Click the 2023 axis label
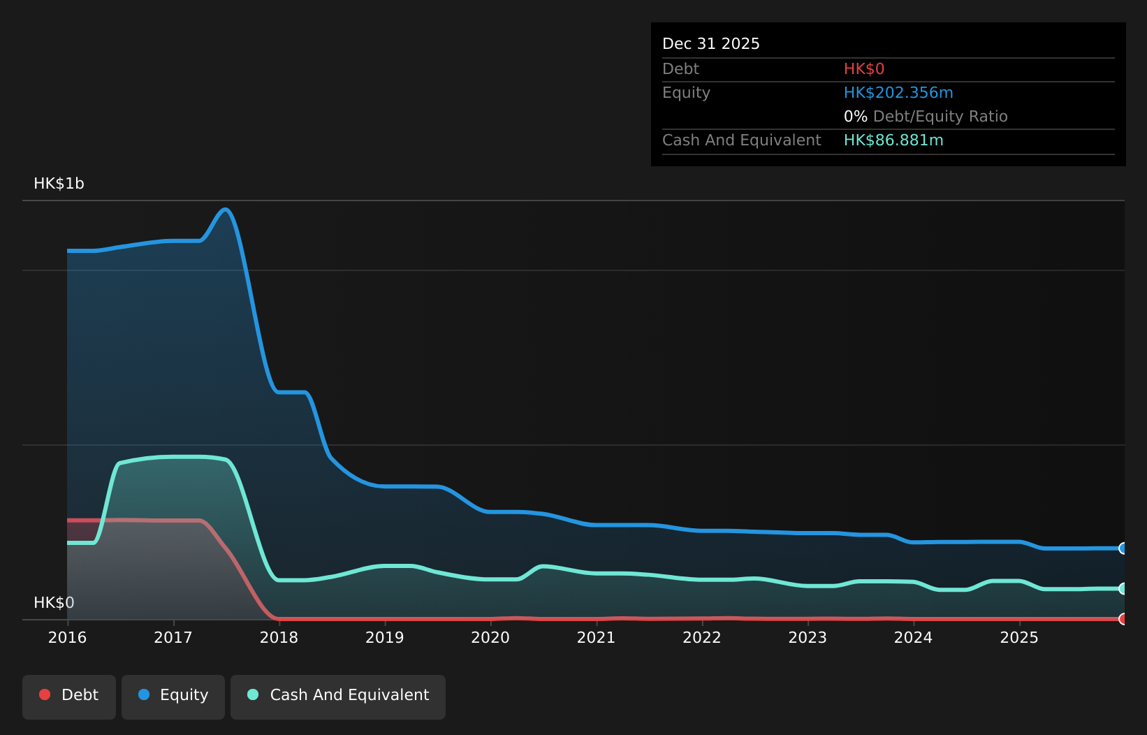The image size is (1147, 735). click(808, 638)
